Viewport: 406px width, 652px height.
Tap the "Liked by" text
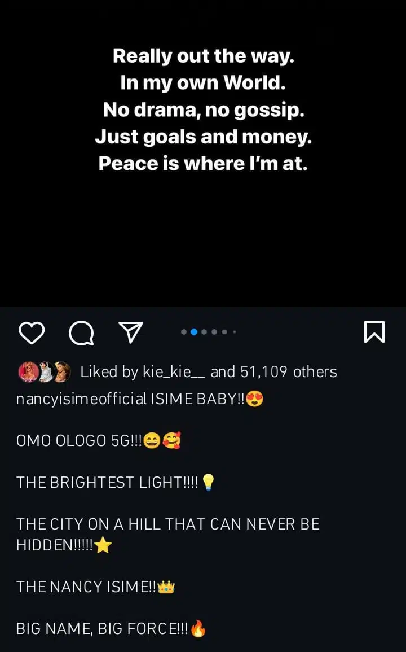pyautogui.click(x=109, y=371)
